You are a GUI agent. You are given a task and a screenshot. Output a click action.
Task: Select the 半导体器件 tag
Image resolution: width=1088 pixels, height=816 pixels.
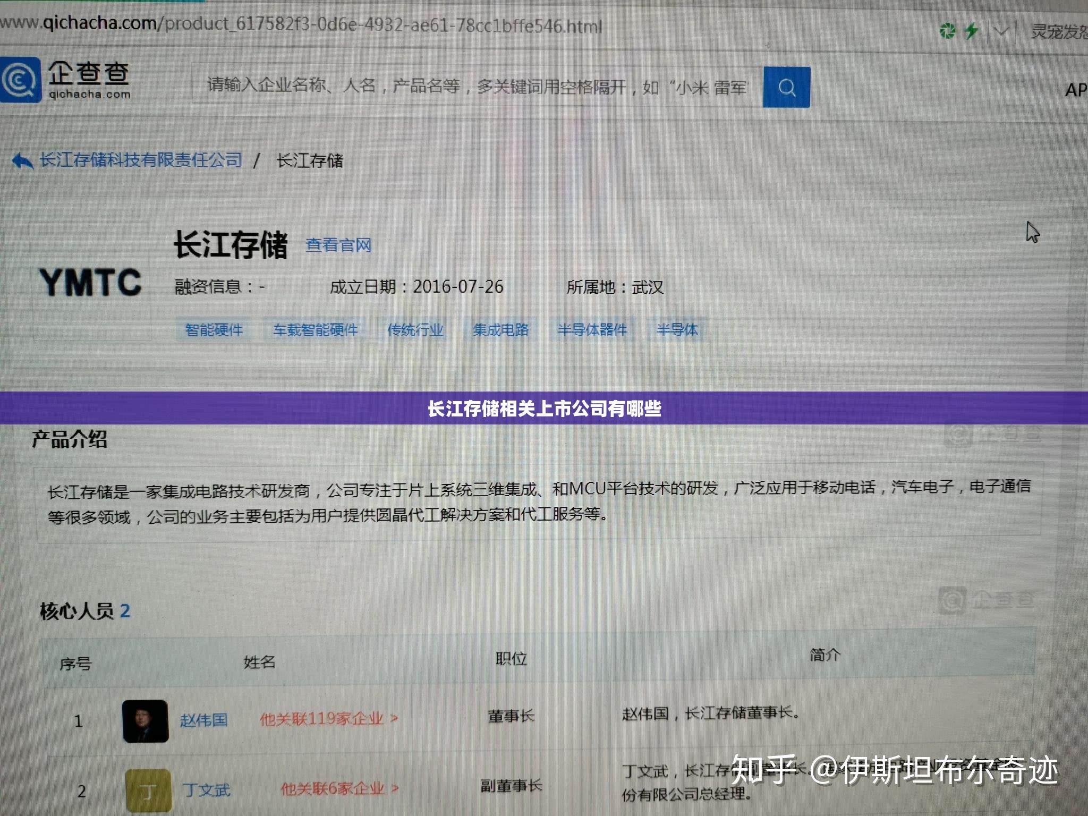click(592, 329)
